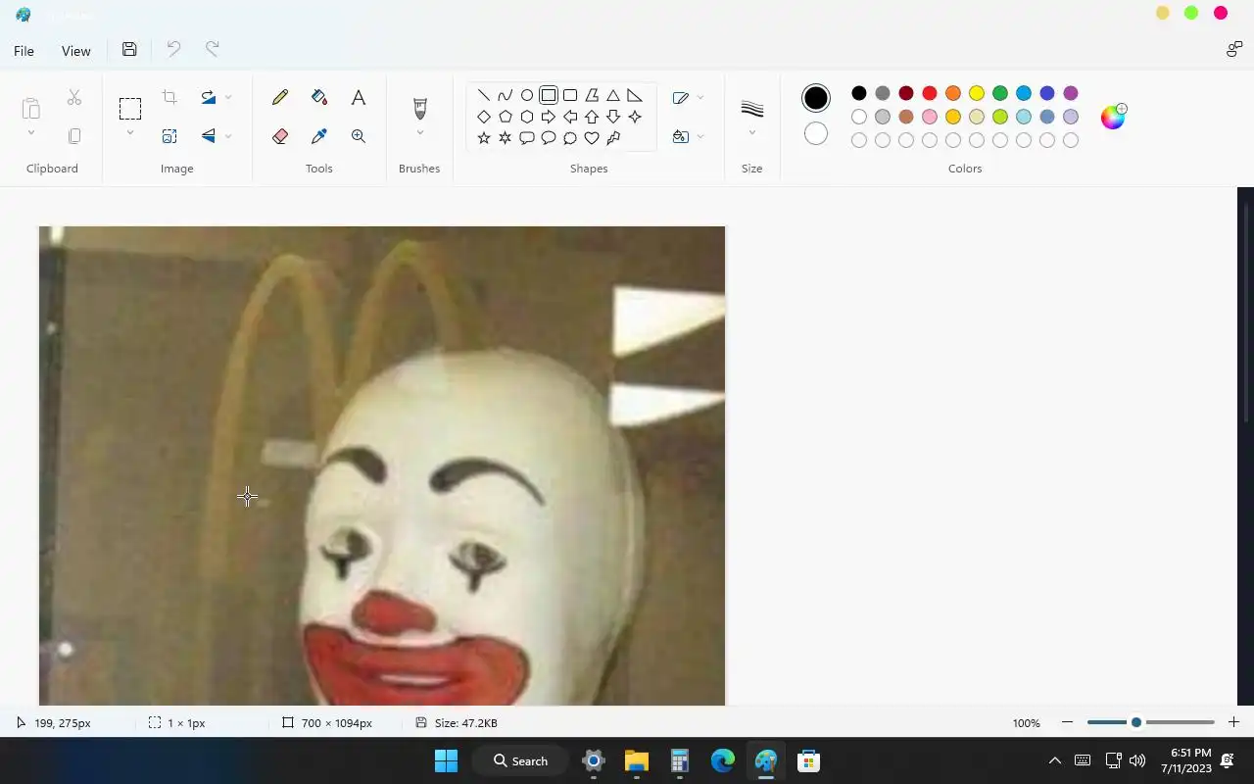Open the Edit colors wheel

click(x=1113, y=117)
